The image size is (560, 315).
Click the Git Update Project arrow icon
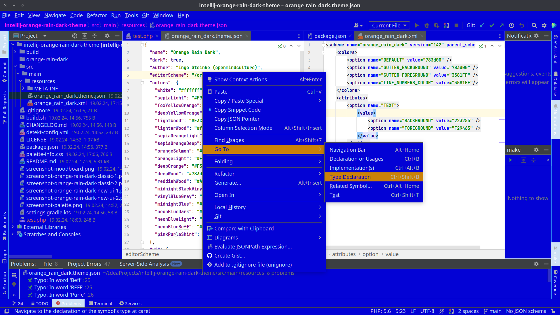coord(482,25)
